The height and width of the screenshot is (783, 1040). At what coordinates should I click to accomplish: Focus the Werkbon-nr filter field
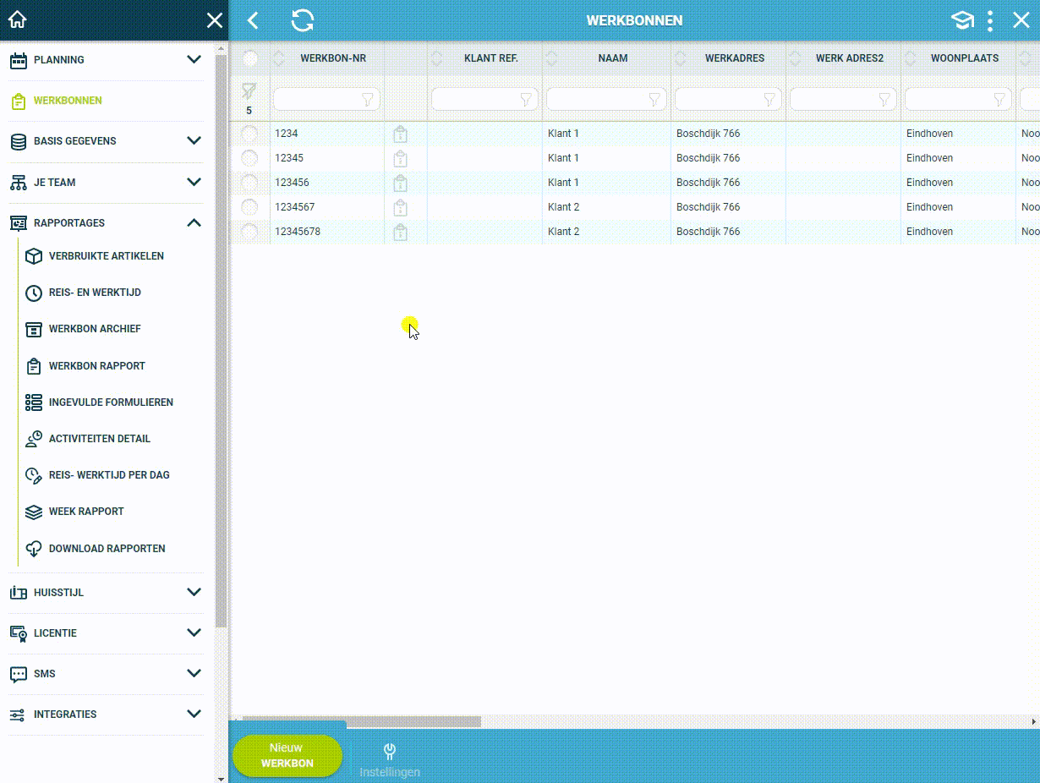[326, 100]
